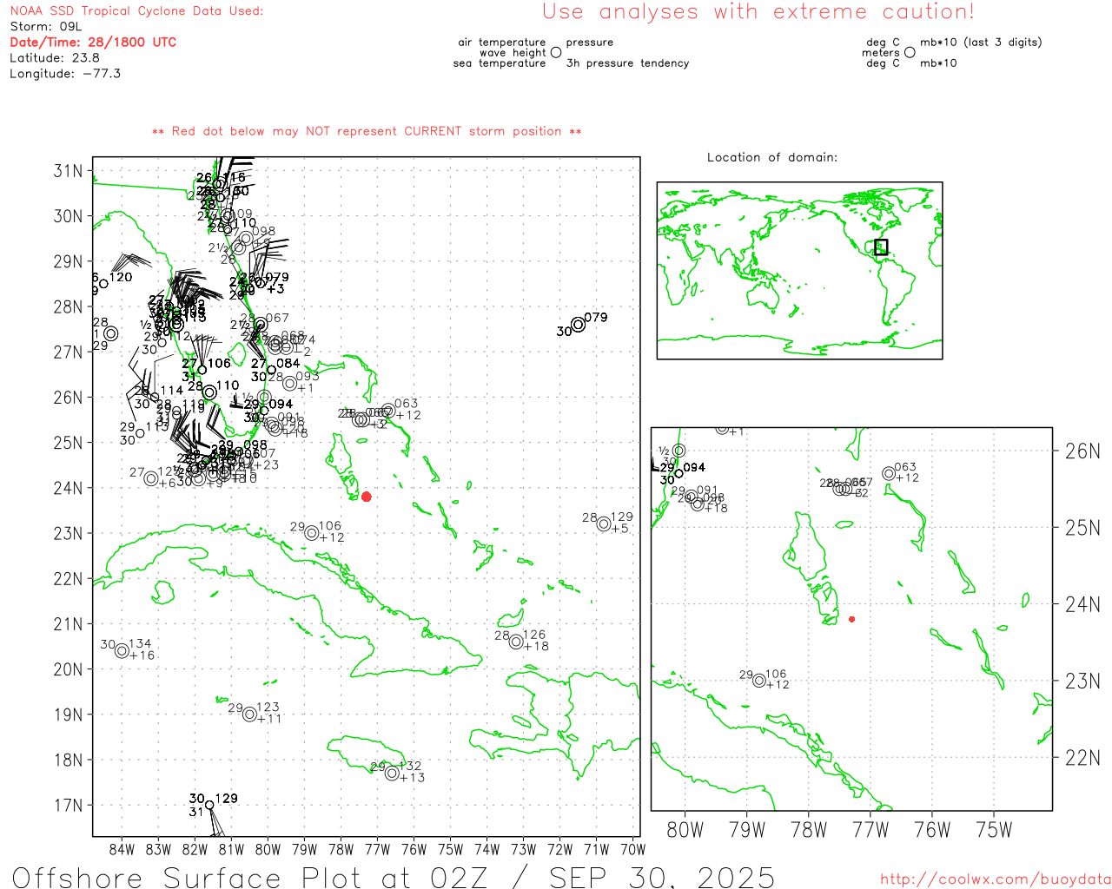
Task: Click the buoy at 17N reading 30 129
Action: pos(209,805)
